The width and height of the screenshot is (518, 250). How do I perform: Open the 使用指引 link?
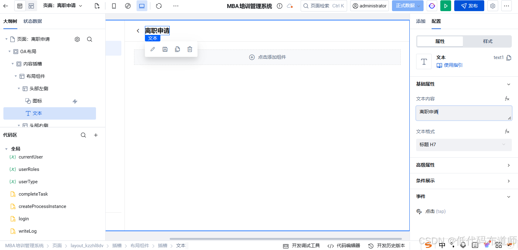coord(450,65)
